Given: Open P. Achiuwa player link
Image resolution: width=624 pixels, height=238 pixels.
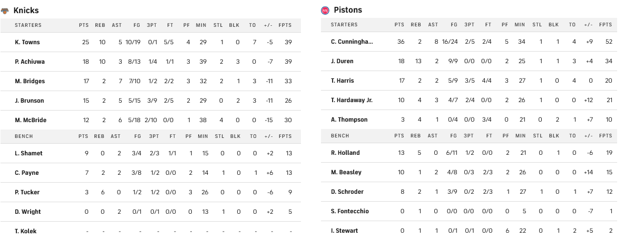Looking at the screenshot, I should click(x=30, y=62).
